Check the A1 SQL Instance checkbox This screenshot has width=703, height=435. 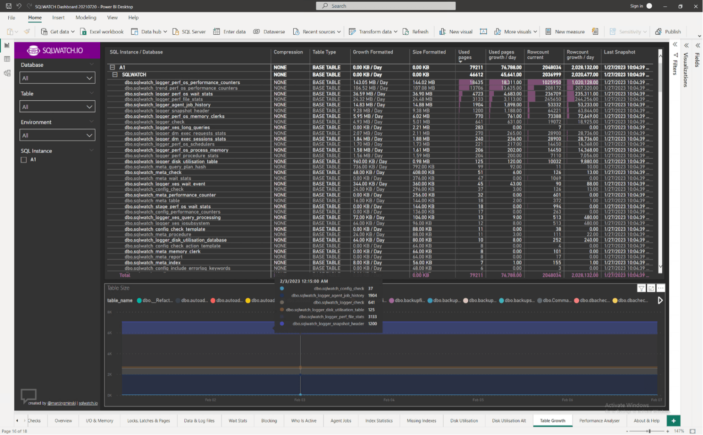tap(23, 160)
